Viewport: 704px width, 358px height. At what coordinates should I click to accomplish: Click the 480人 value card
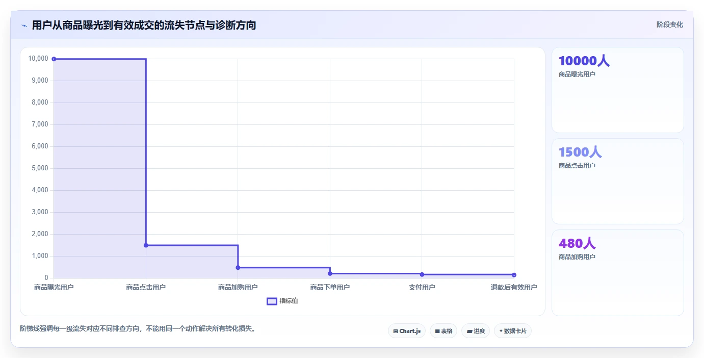pos(617,273)
